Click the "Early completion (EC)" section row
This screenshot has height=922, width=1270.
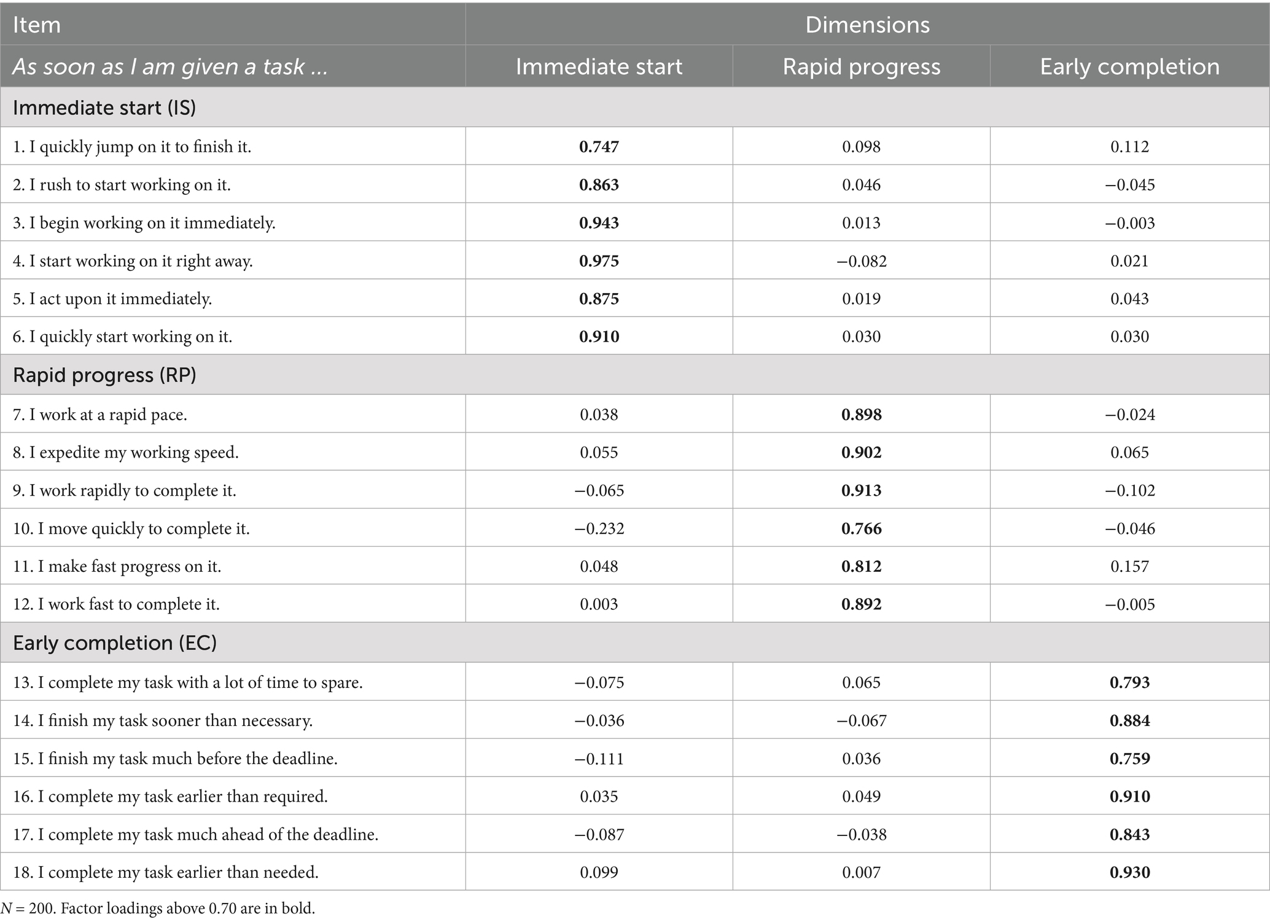(x=115, y=643)
